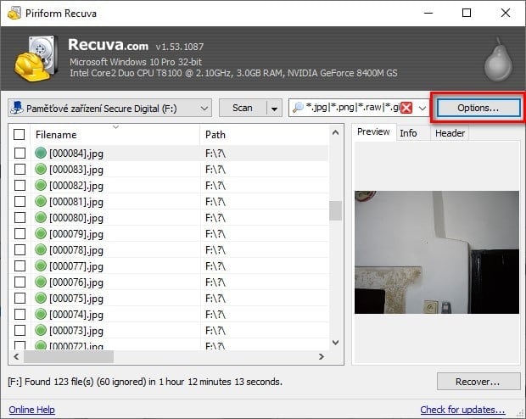Open the Scan button dropdown arrow
The width and height of the screenshot is (526, 419).
(x=274, y=109)
